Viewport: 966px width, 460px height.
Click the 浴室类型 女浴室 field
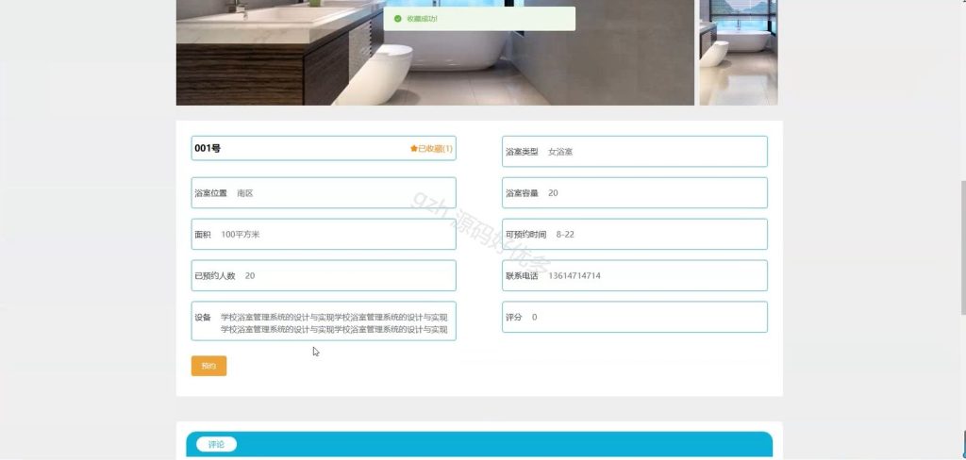pos(635,152)
